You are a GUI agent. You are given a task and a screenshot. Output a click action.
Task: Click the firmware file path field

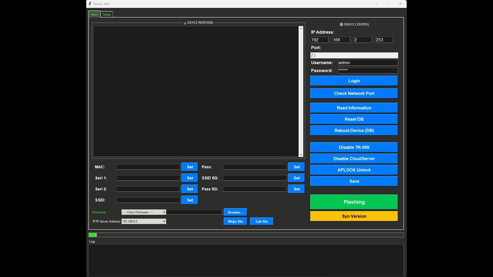(194, 212)
